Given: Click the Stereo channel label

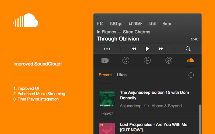Looking at the screenshot, I should click(x=167, y=24).
